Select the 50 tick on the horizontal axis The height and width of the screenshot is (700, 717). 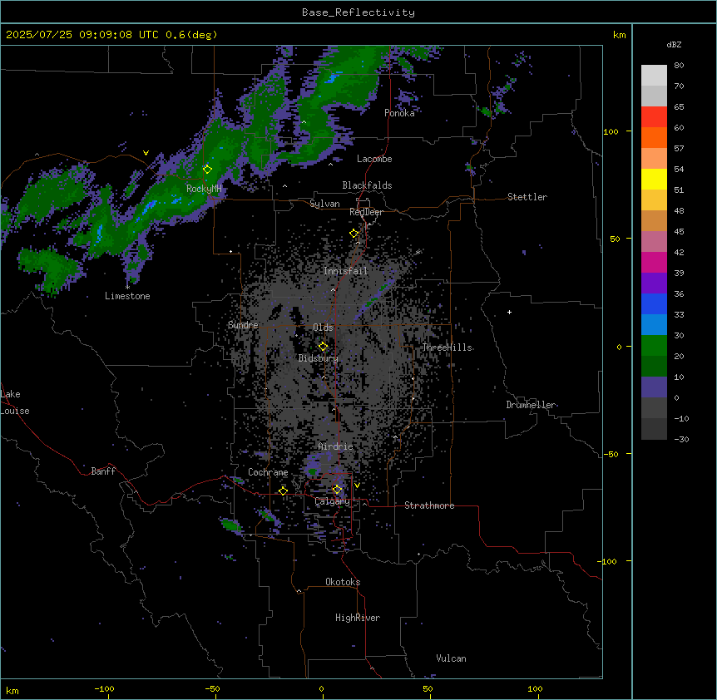[428, 688]
